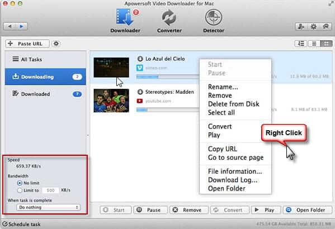This screenshot has height=229, width=335.
Task: Click red badge on Downloader icon
Action: click(136, 12)
